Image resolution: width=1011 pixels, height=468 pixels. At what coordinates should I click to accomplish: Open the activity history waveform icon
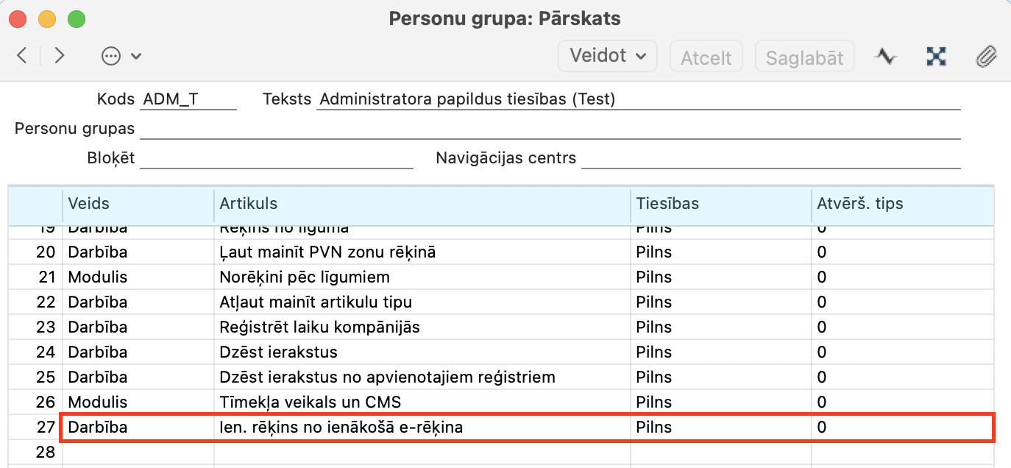pos(886,57)
